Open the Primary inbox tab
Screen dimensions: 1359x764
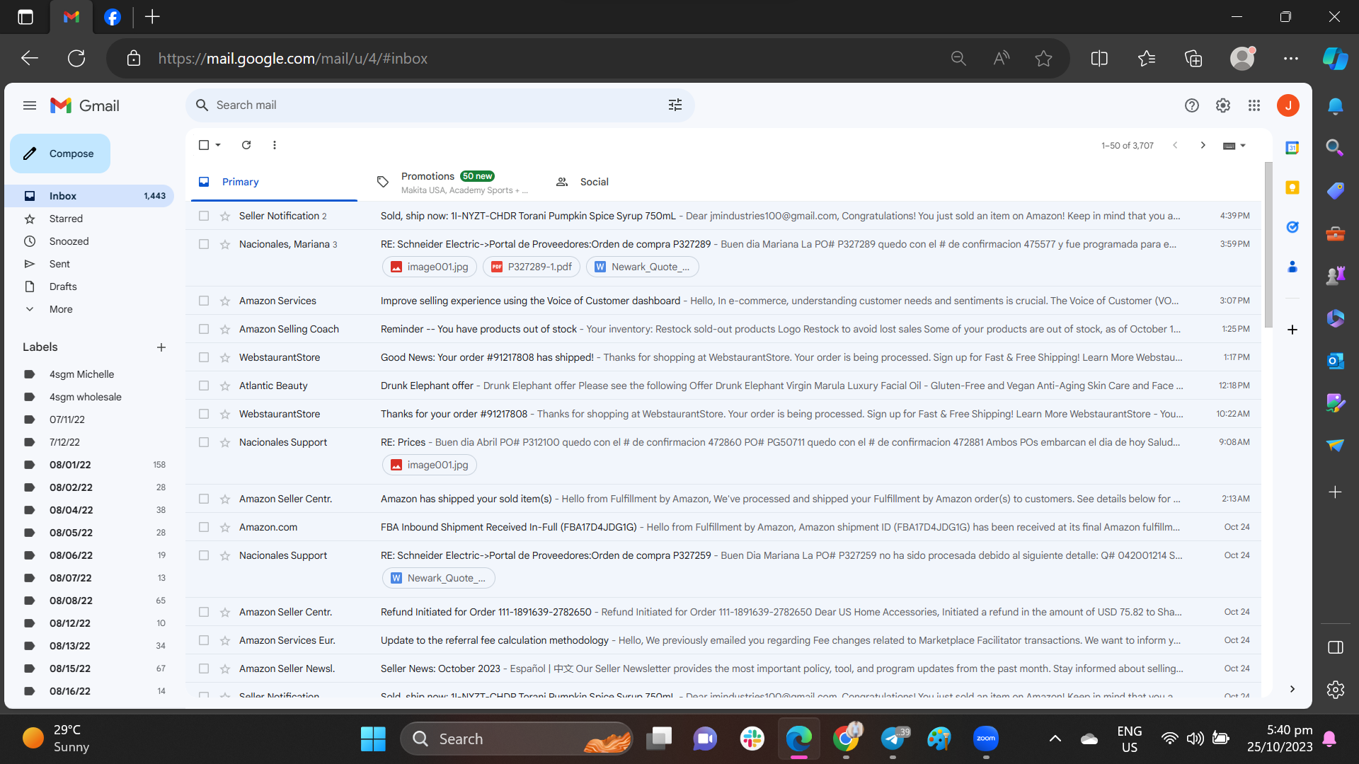274,182
